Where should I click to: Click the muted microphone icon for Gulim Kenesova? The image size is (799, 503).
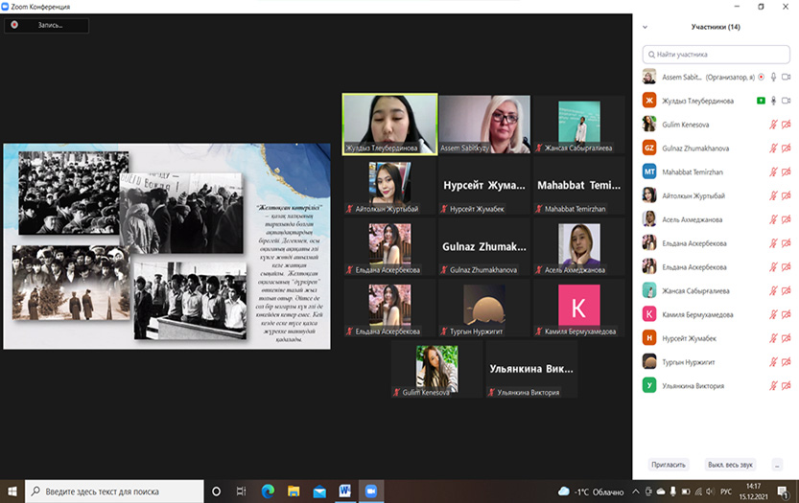[x=773, y=124]
